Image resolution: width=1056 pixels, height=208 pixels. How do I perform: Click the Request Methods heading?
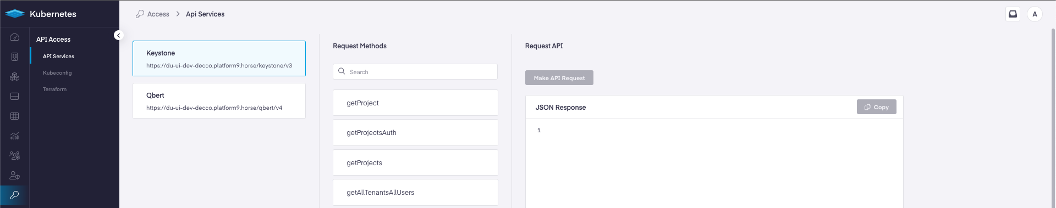pos(360,46)
